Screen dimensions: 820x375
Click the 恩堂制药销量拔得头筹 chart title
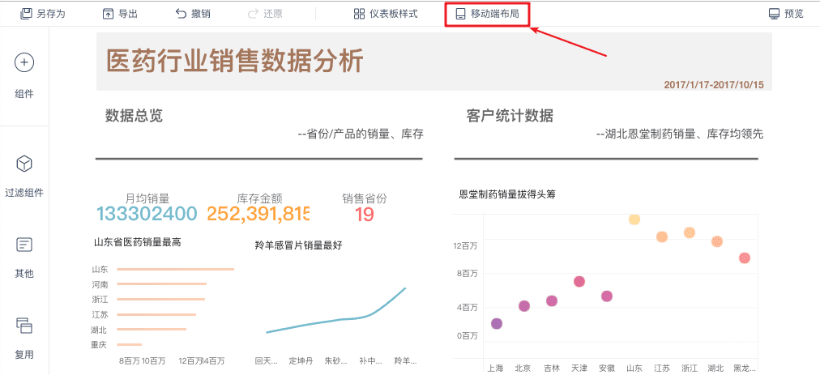pyautogui.click(x=507, y=194)
